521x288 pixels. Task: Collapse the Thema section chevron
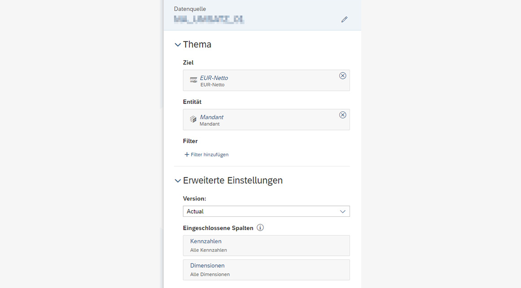178,45
